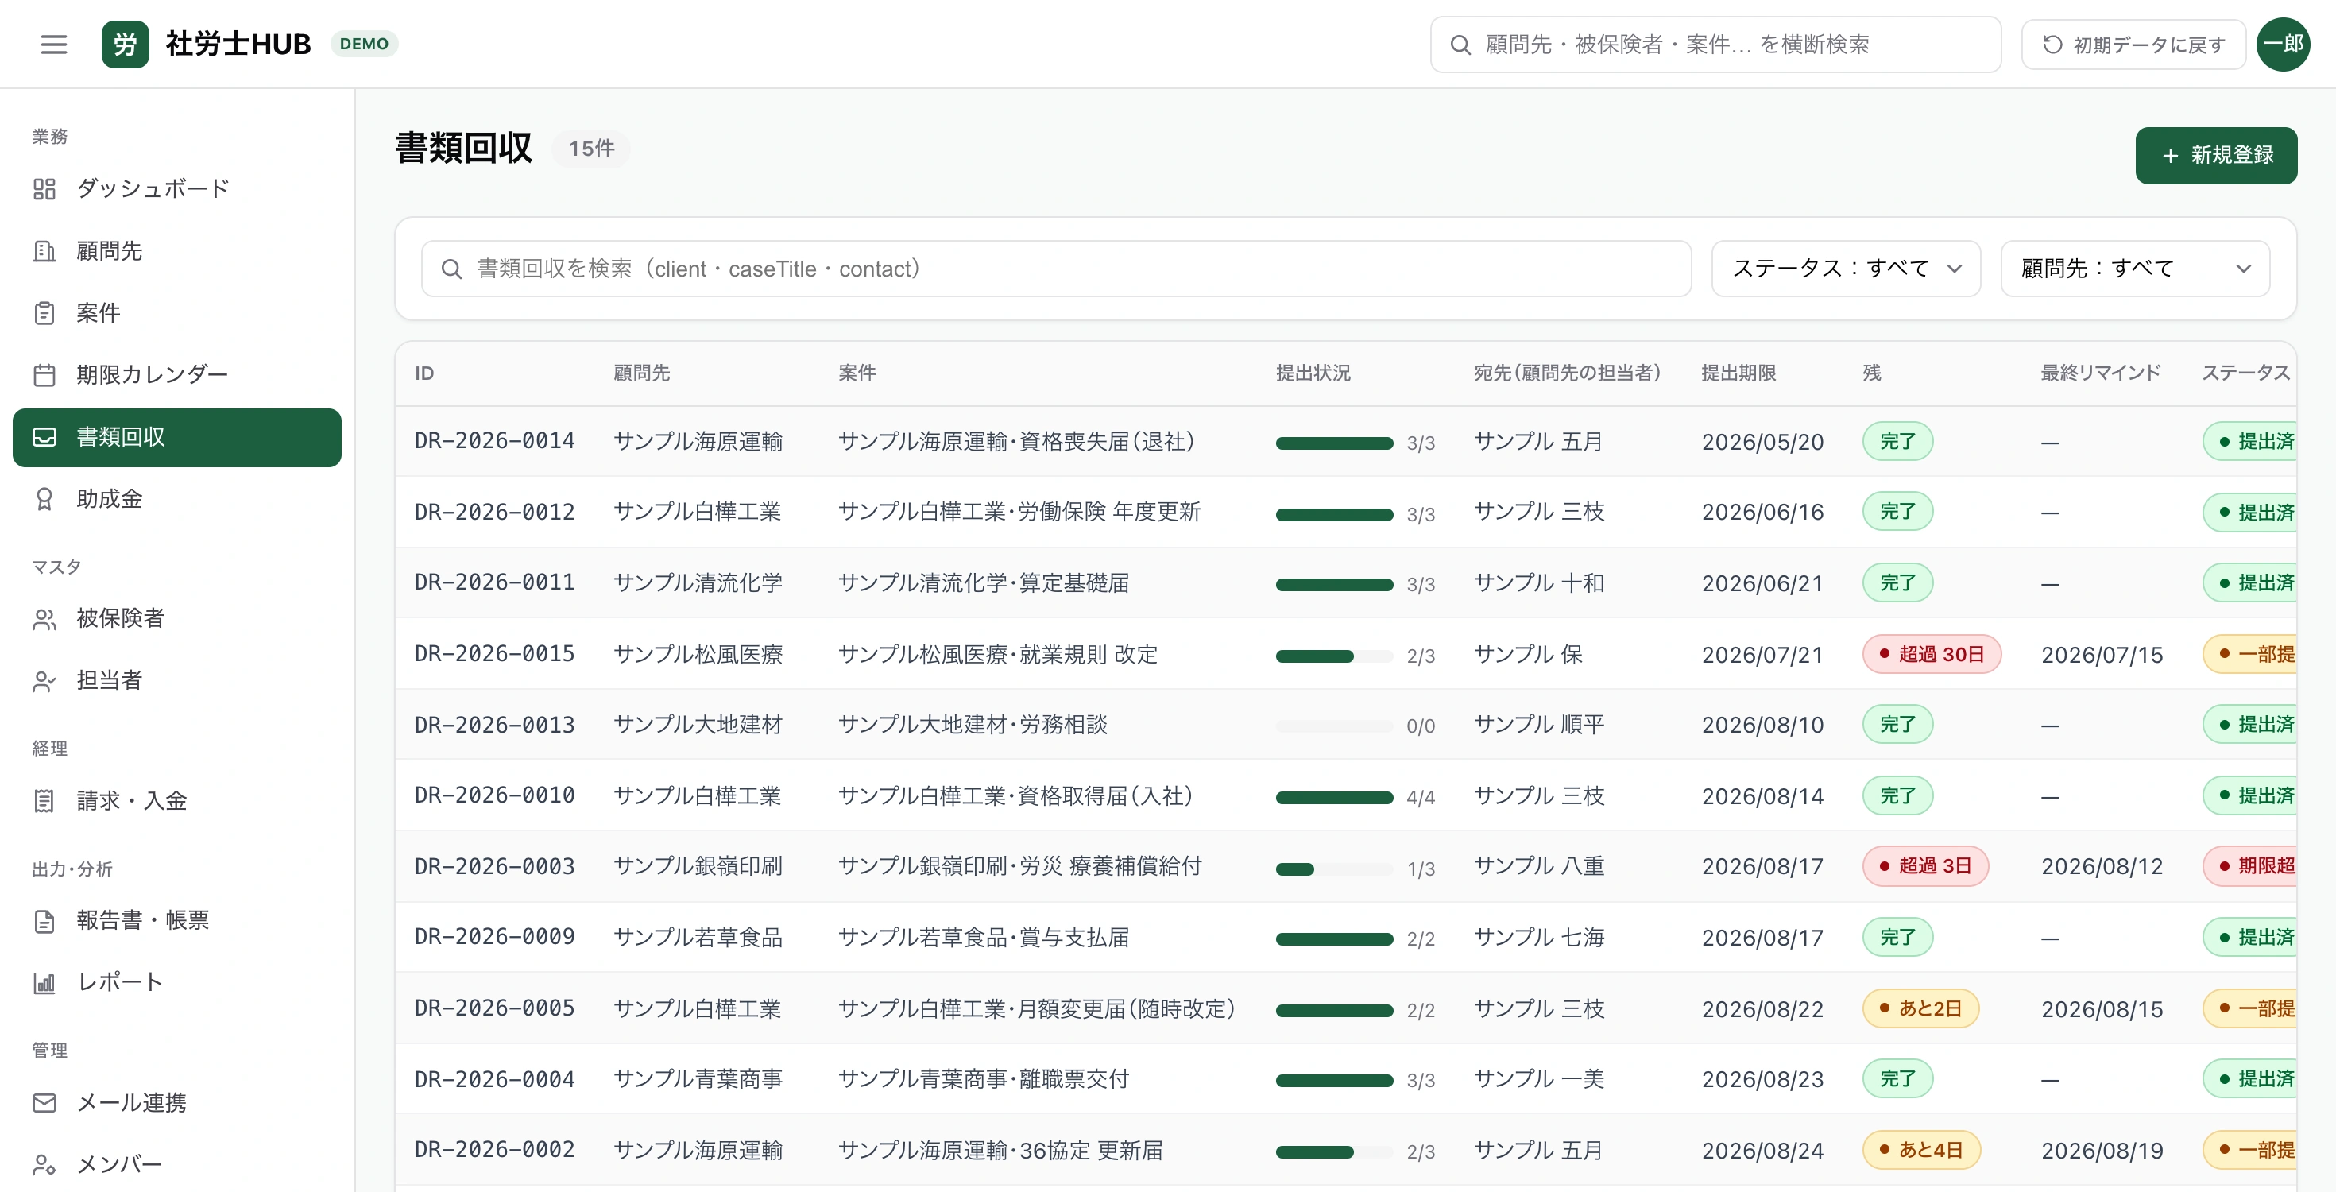
Task: Click the 超過 3日 badge
Action: [1924, 865]
